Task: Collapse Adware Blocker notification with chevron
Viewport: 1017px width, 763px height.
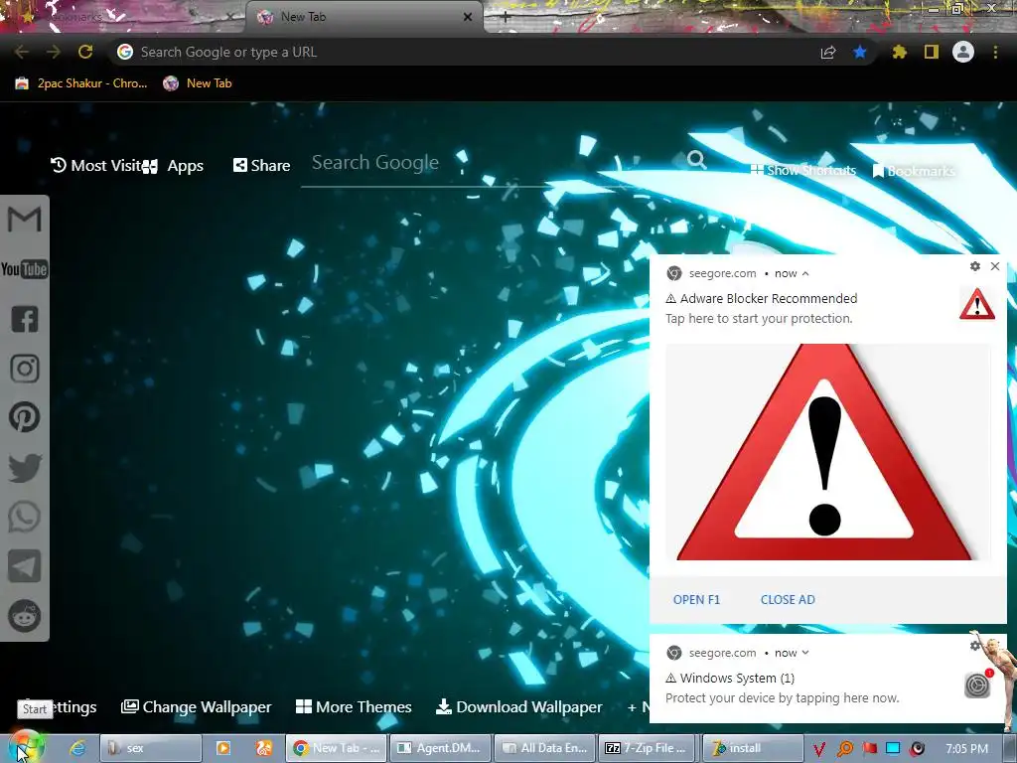Action: coord(805,274)
